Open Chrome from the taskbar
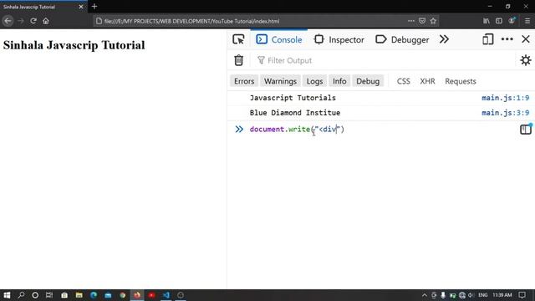 [x=123, y=295]
